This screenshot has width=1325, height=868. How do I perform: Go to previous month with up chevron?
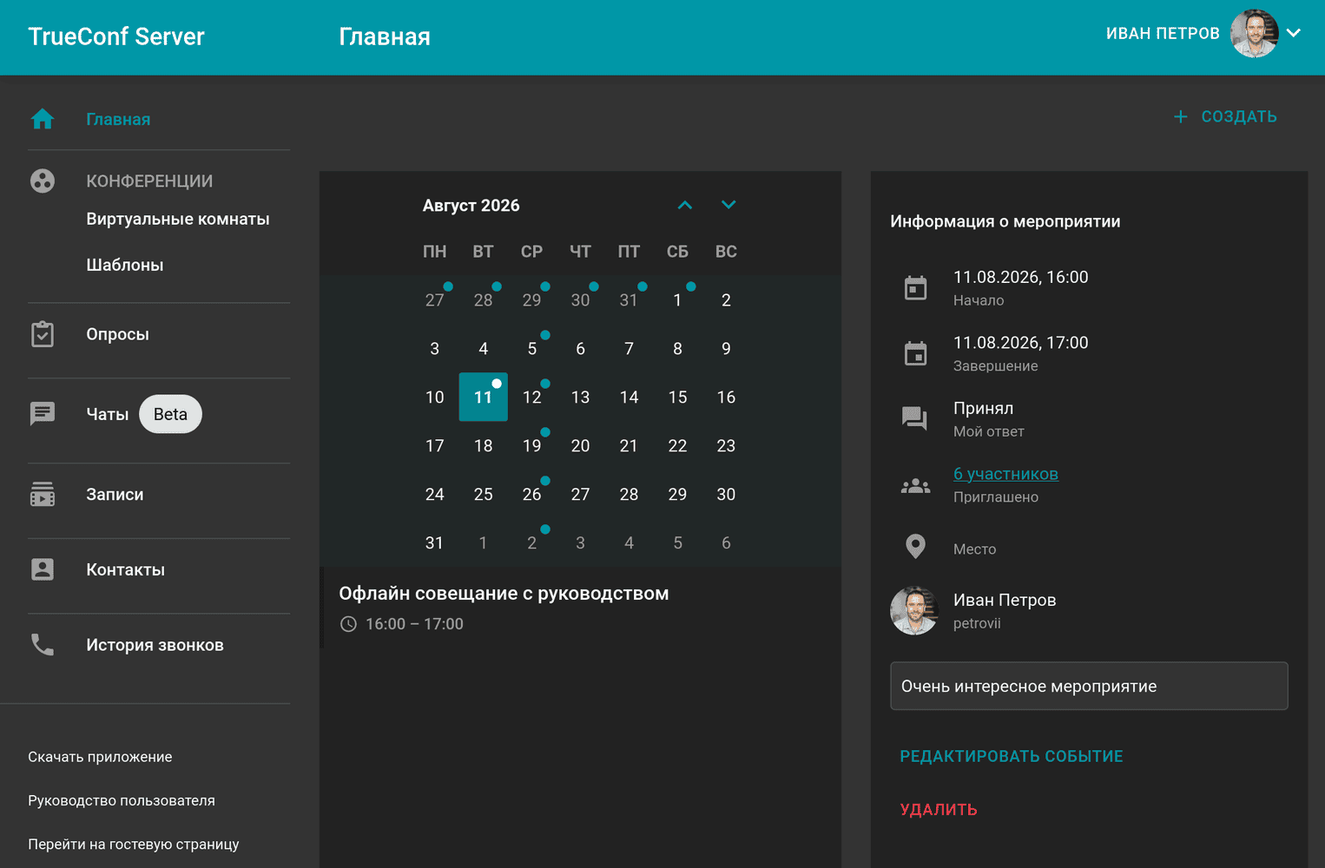pos(685,205)
